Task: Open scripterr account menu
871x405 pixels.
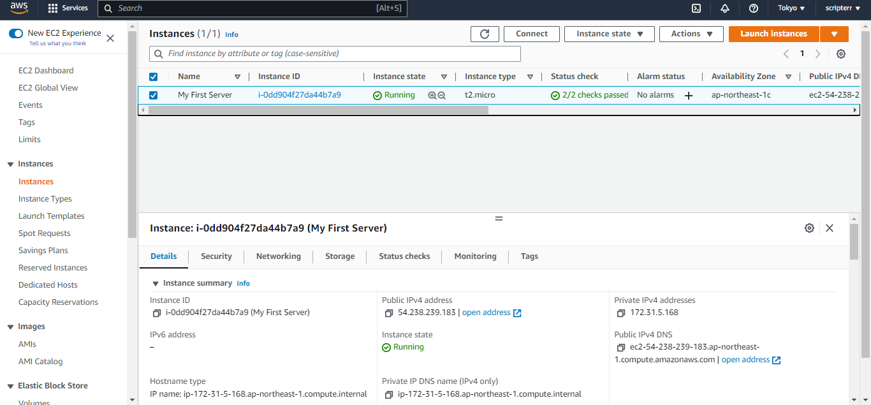Action: pyautogui.click(x=842, y=8)
